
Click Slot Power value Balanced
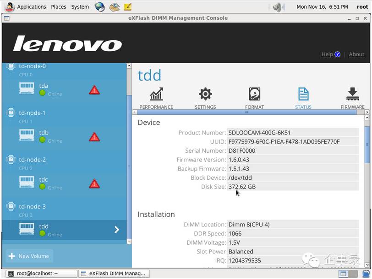pyautogui.click(x=241, y=252)
